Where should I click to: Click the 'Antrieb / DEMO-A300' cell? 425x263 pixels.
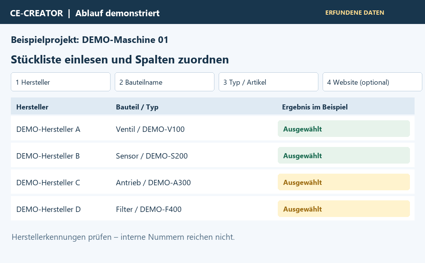[153, 183]
